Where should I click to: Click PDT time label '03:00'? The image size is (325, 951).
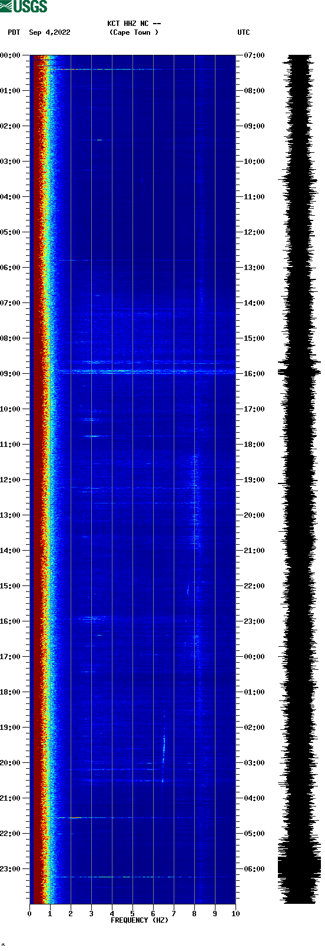click(x=11, y=162)
